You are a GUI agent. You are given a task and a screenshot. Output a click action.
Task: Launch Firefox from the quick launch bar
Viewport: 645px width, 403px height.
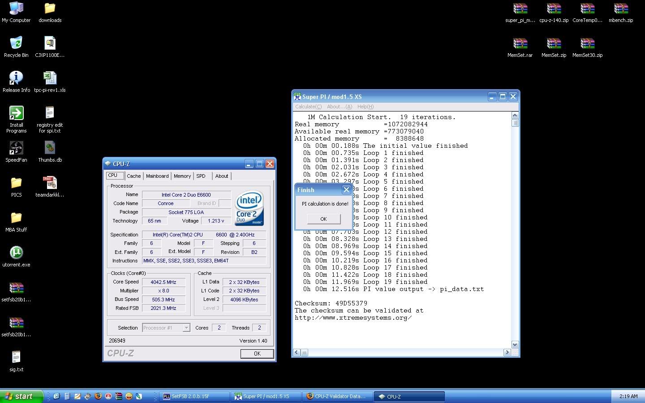point(98,396)
